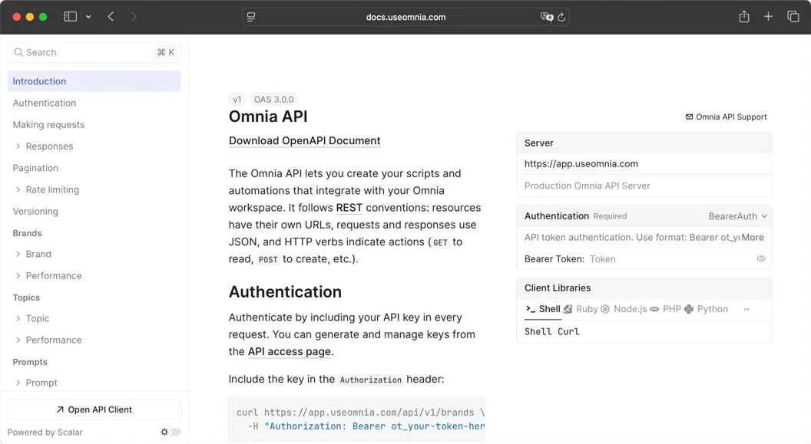Open the page settings icon in address bar

pos(251,17)
